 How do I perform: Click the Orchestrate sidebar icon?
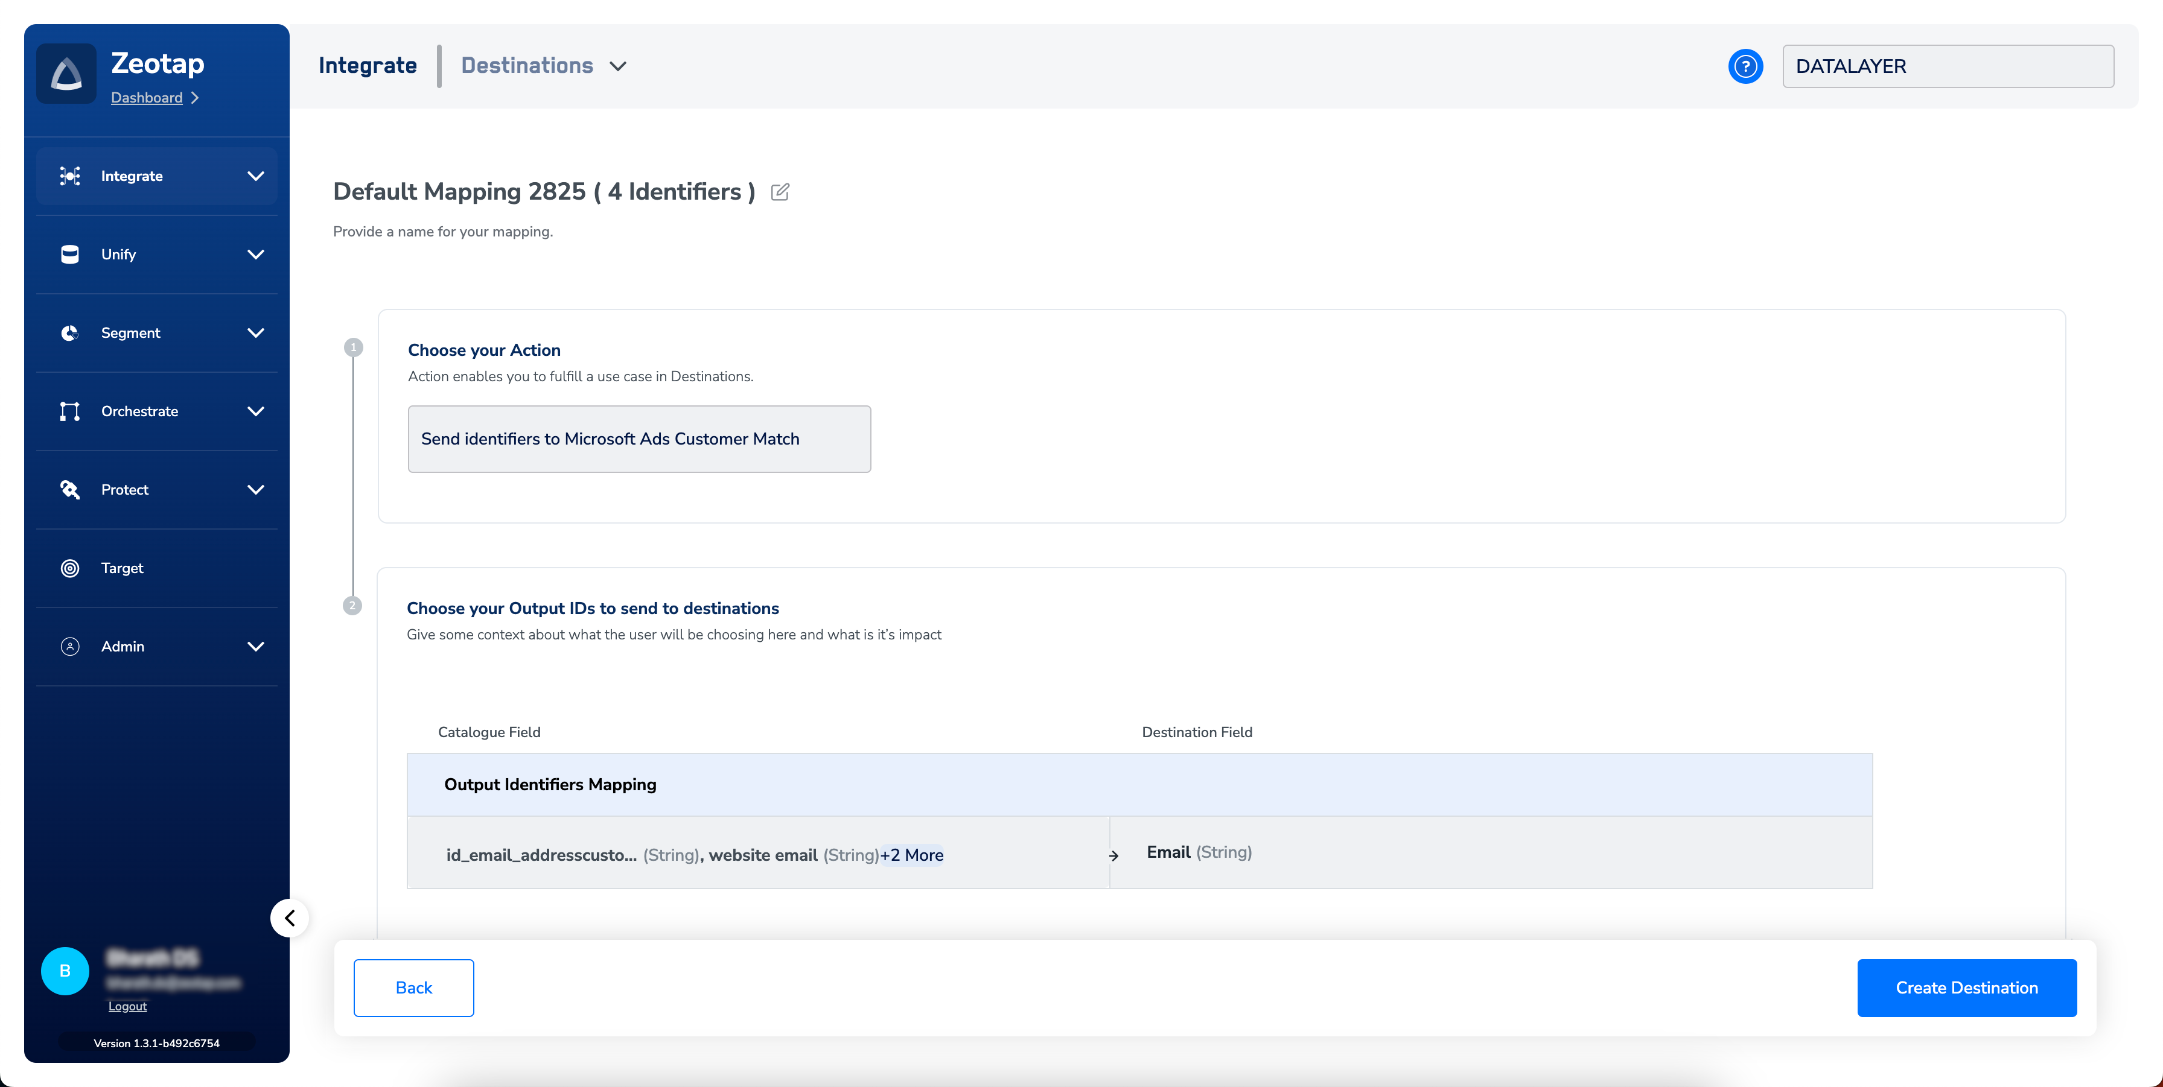point(69,411)
